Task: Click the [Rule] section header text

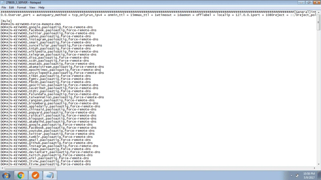Action: pyautogui.click(x=6, y=21)
